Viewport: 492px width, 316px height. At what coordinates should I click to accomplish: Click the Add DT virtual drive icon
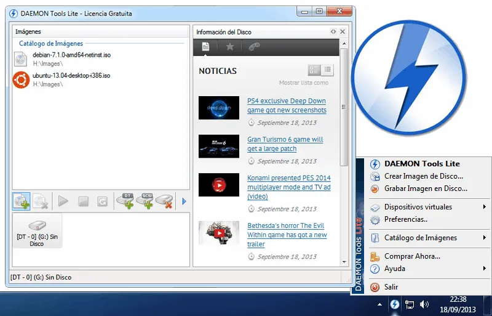125,201
